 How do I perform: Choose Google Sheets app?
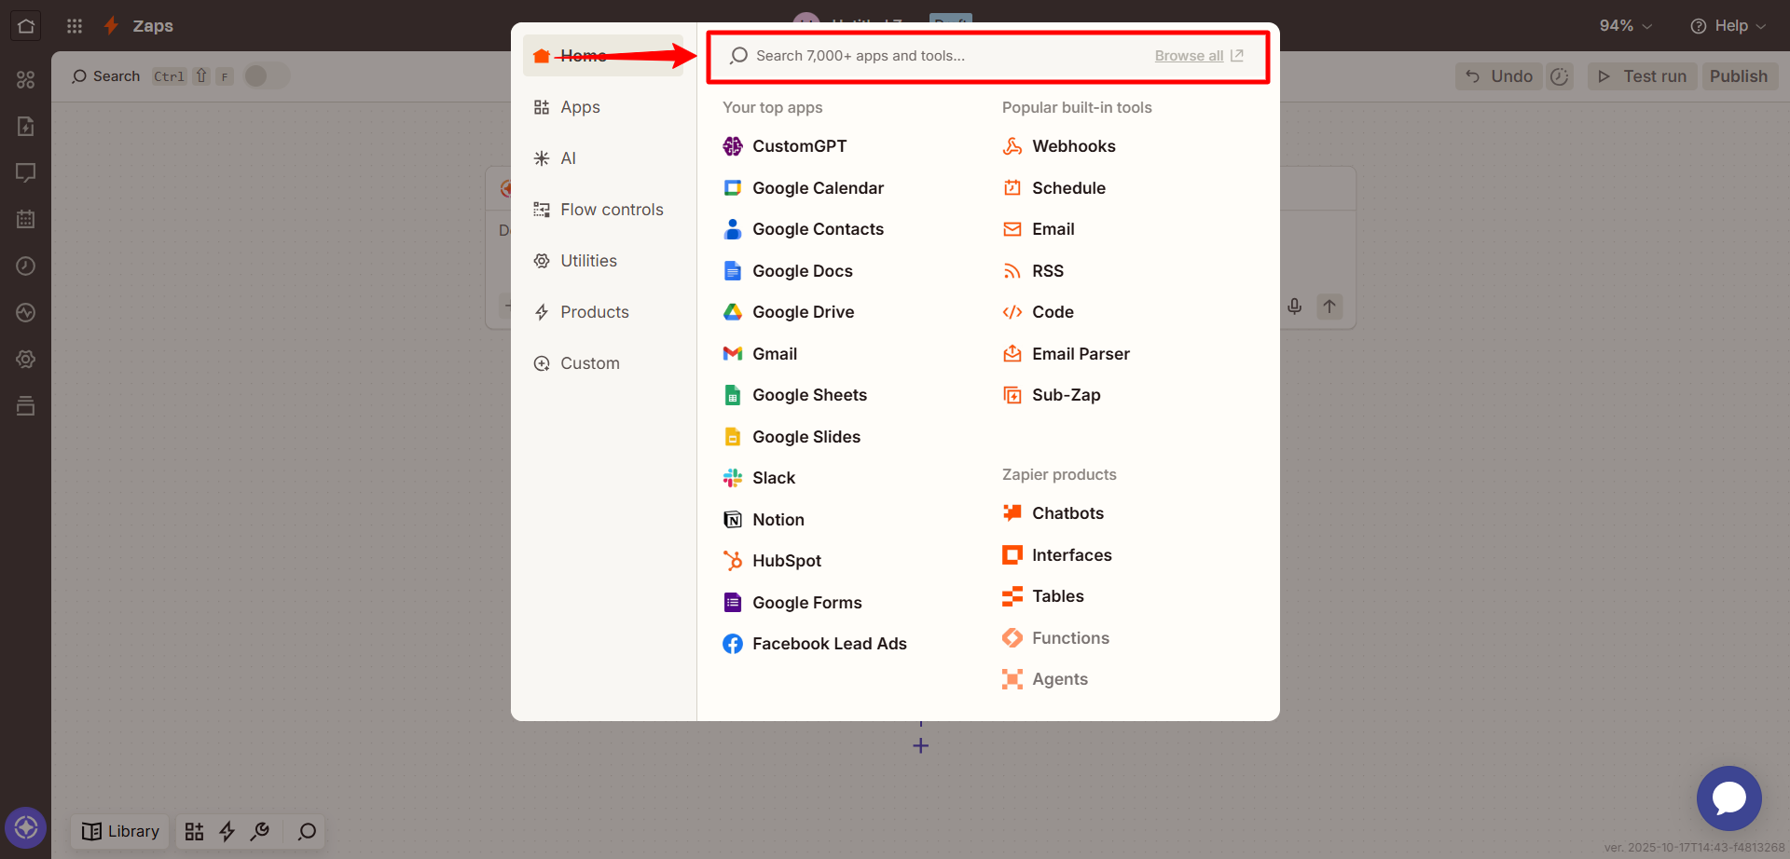click(x=795, y=395)
